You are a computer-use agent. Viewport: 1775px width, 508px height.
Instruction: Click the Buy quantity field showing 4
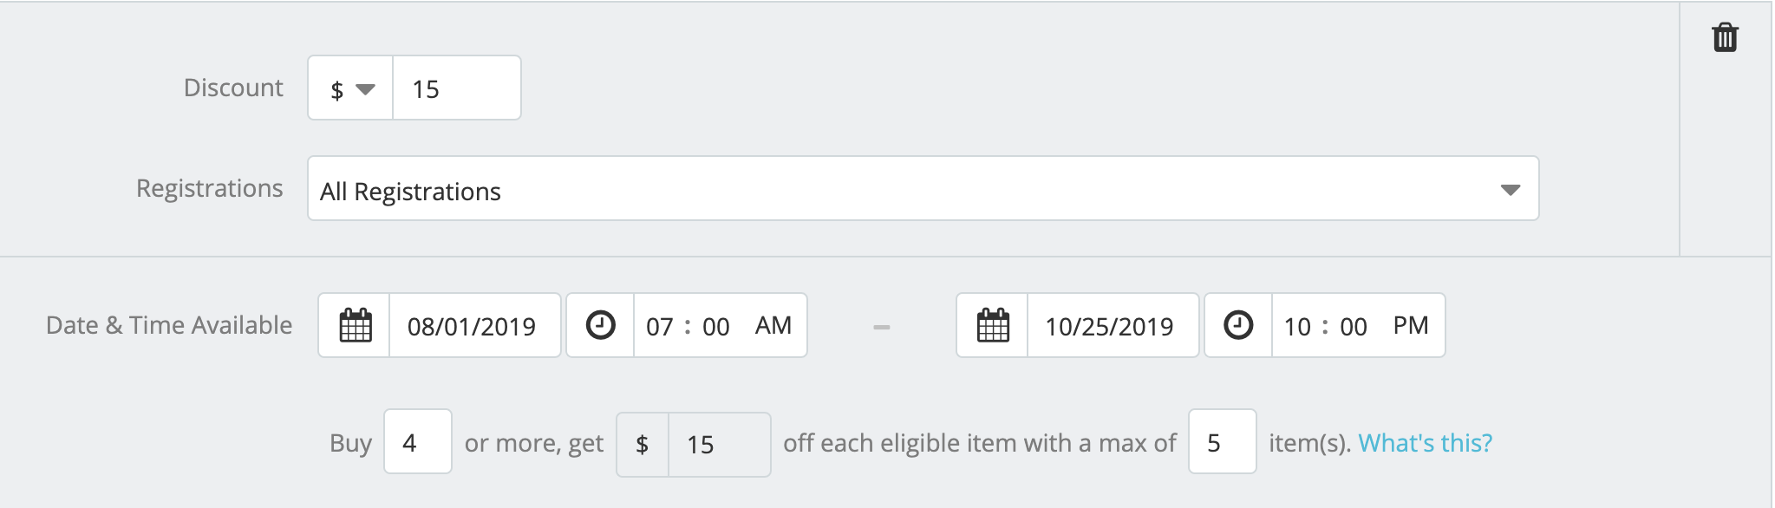418,442
